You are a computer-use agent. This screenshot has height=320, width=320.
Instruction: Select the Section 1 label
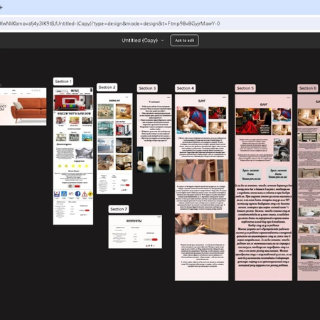point(63,82)
